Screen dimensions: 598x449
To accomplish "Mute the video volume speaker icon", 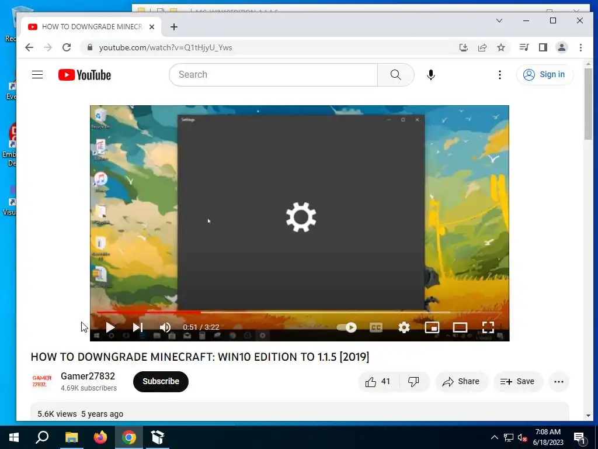I will tap(165, 327).
